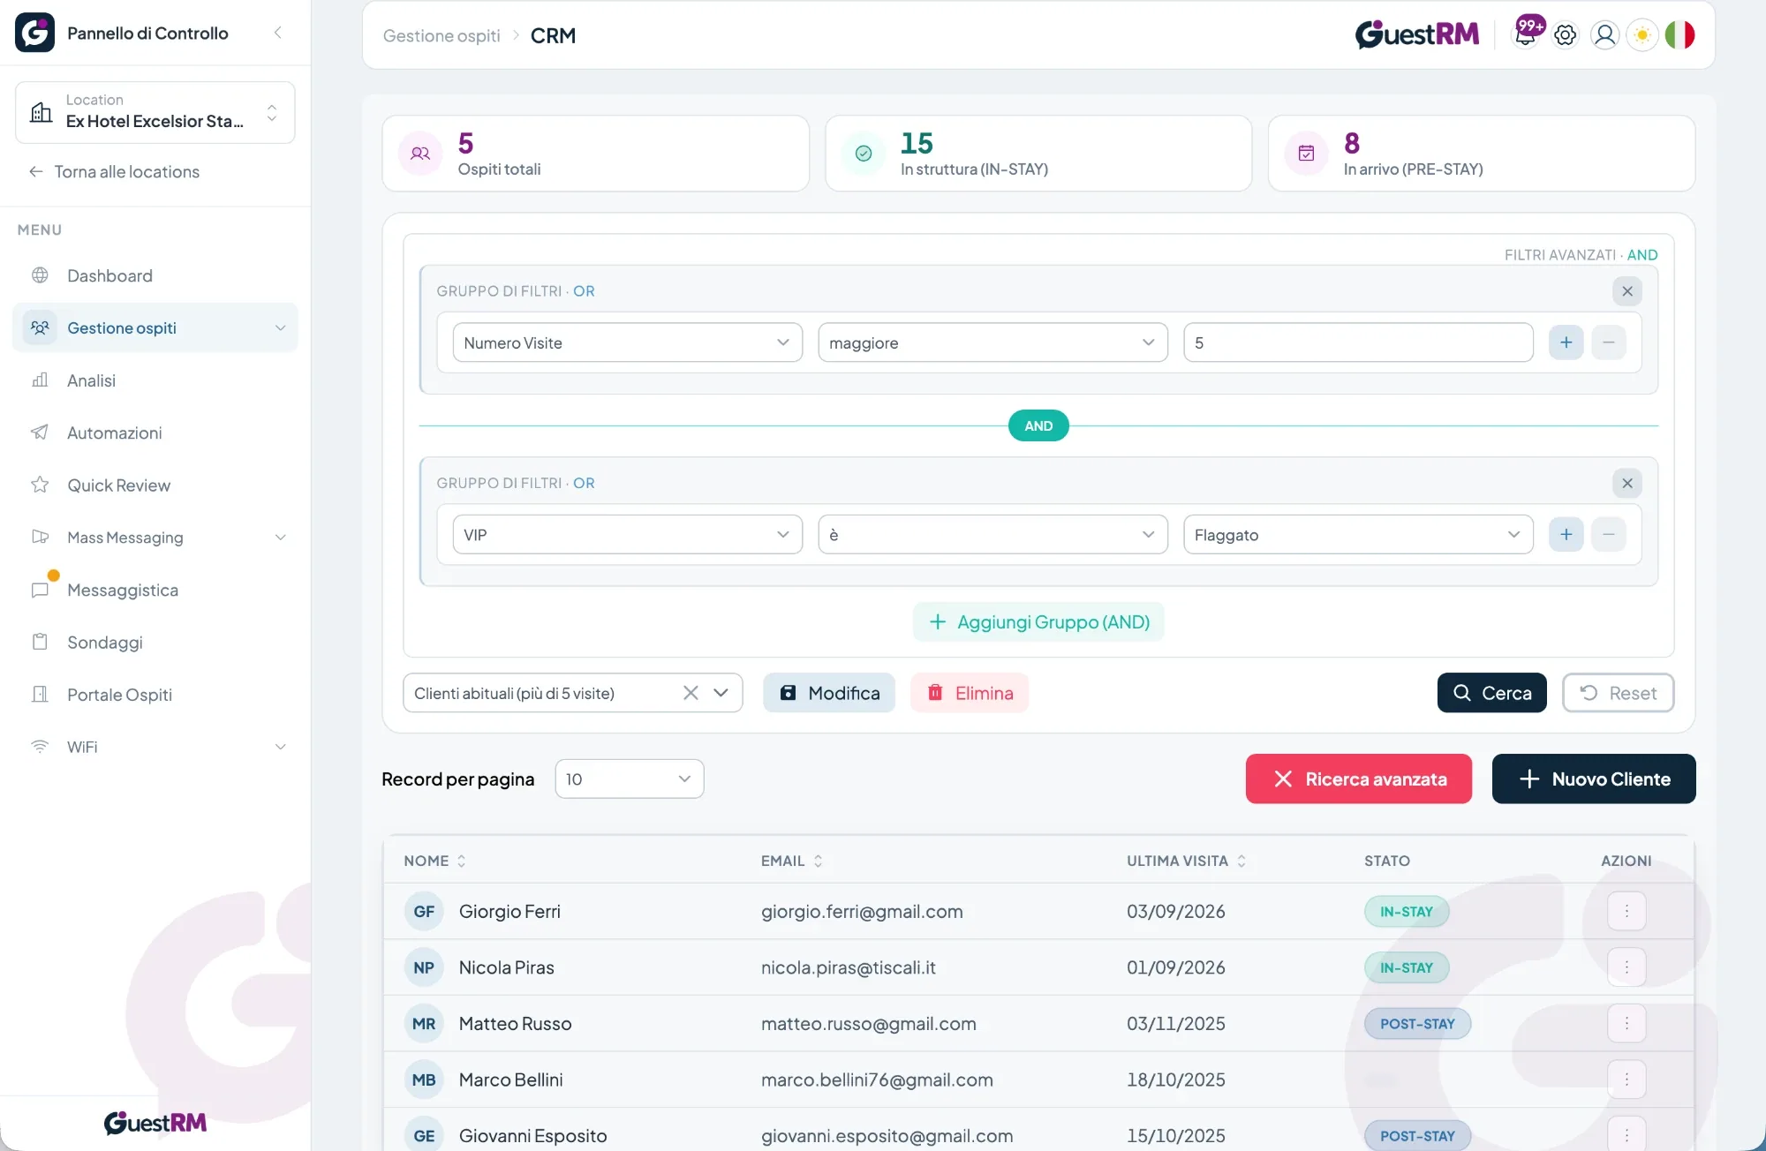The width and height of the screenshot is (1766, 1151).
Task: Add a condition to the VIP group
Action: coord(1566,534)
